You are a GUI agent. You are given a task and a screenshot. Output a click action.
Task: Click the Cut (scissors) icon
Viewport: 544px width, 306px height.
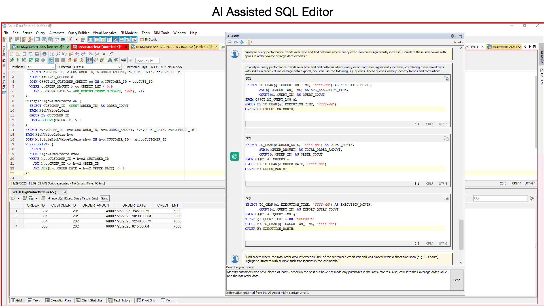[x=58, y=54]
